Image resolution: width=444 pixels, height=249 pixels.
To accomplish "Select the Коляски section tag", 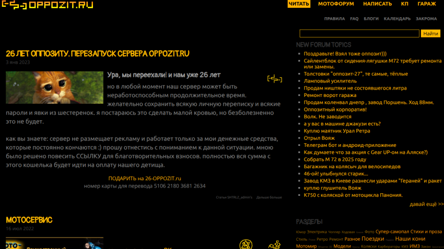I will [369, 246].
